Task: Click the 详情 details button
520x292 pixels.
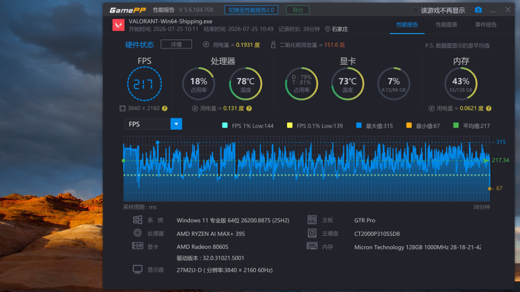Action: (176, 44)
